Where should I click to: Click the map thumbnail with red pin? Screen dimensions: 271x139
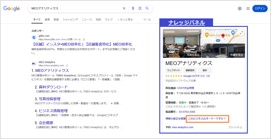click(x=223, y=36)
